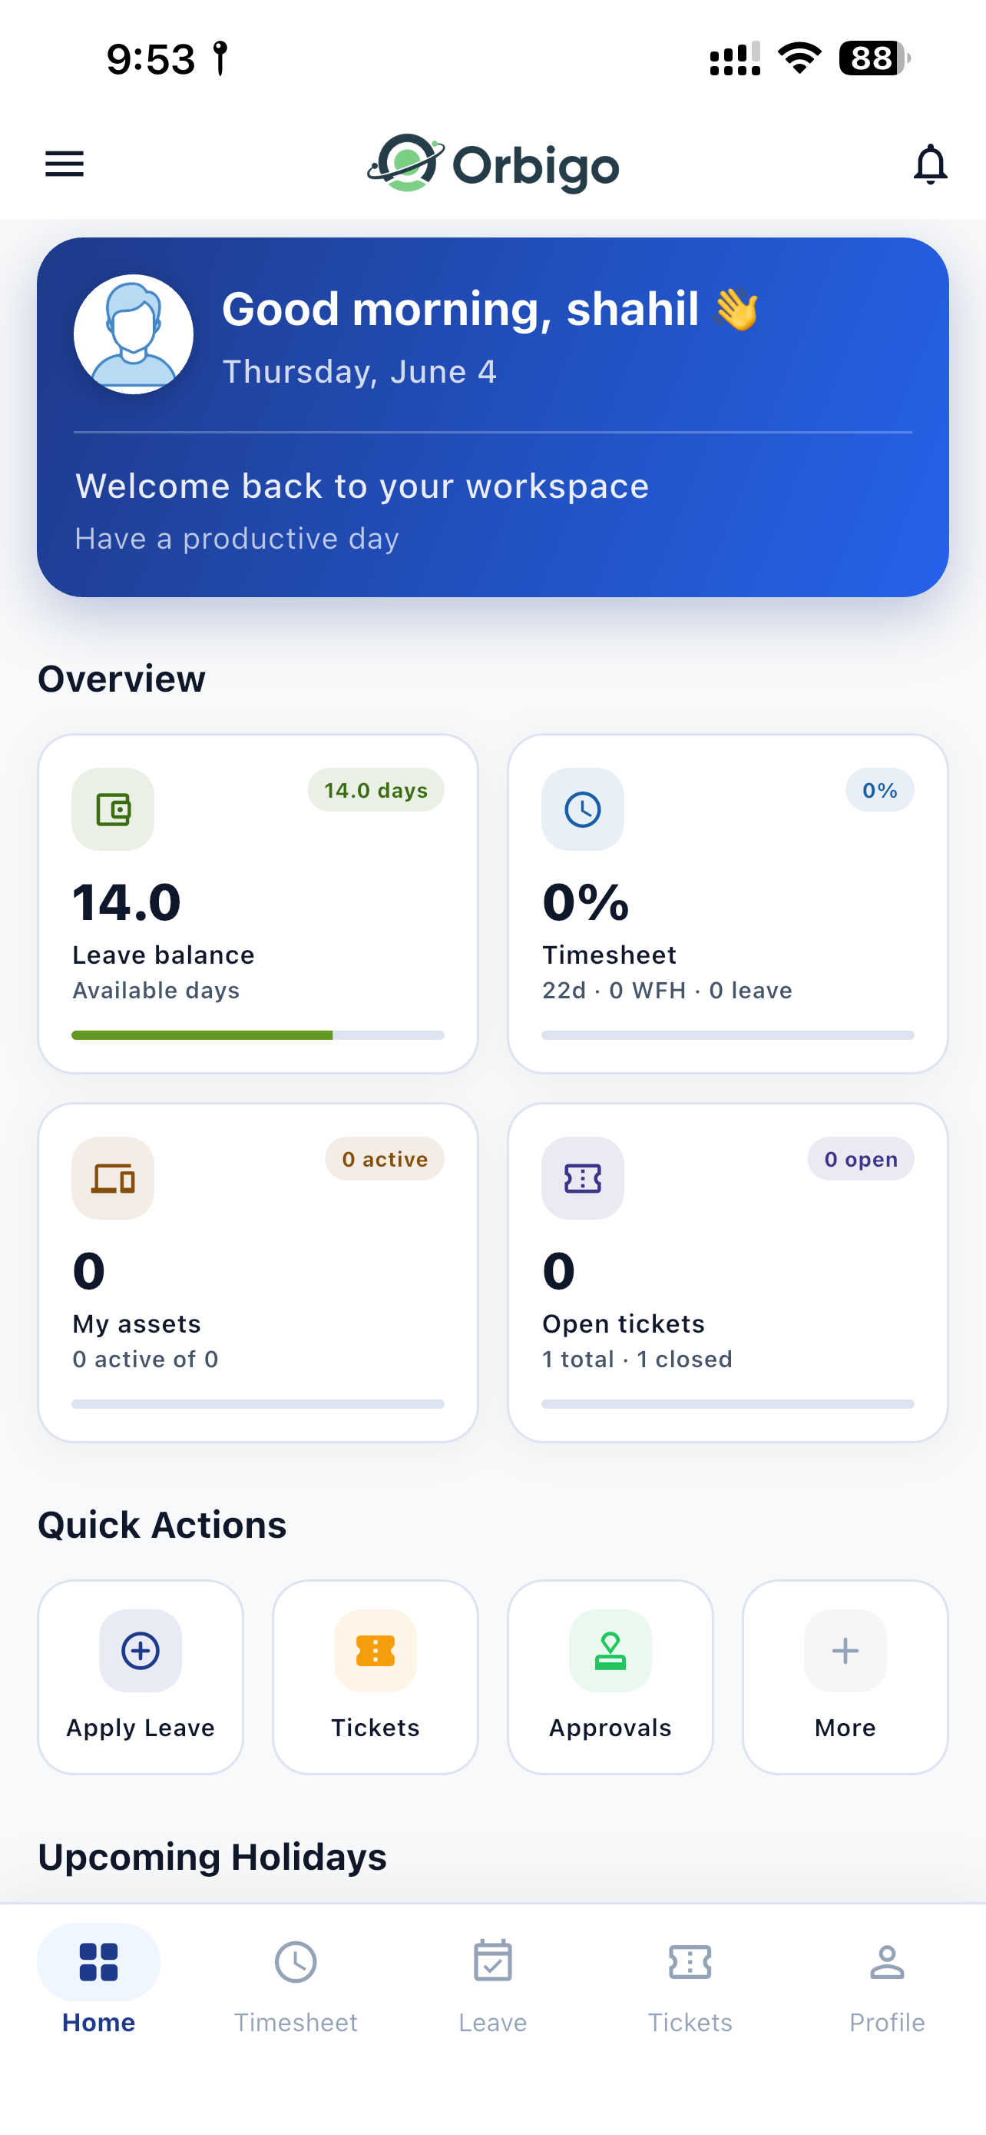Open Tickets quick action

pyautogui.click(x=375, y=1677)
